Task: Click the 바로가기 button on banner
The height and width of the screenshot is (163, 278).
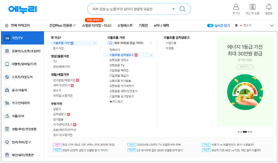Action: click(x=245, y=67)
